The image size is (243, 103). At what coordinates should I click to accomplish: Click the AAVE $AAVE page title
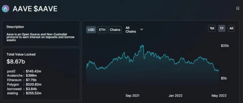[x=35, y=9]
